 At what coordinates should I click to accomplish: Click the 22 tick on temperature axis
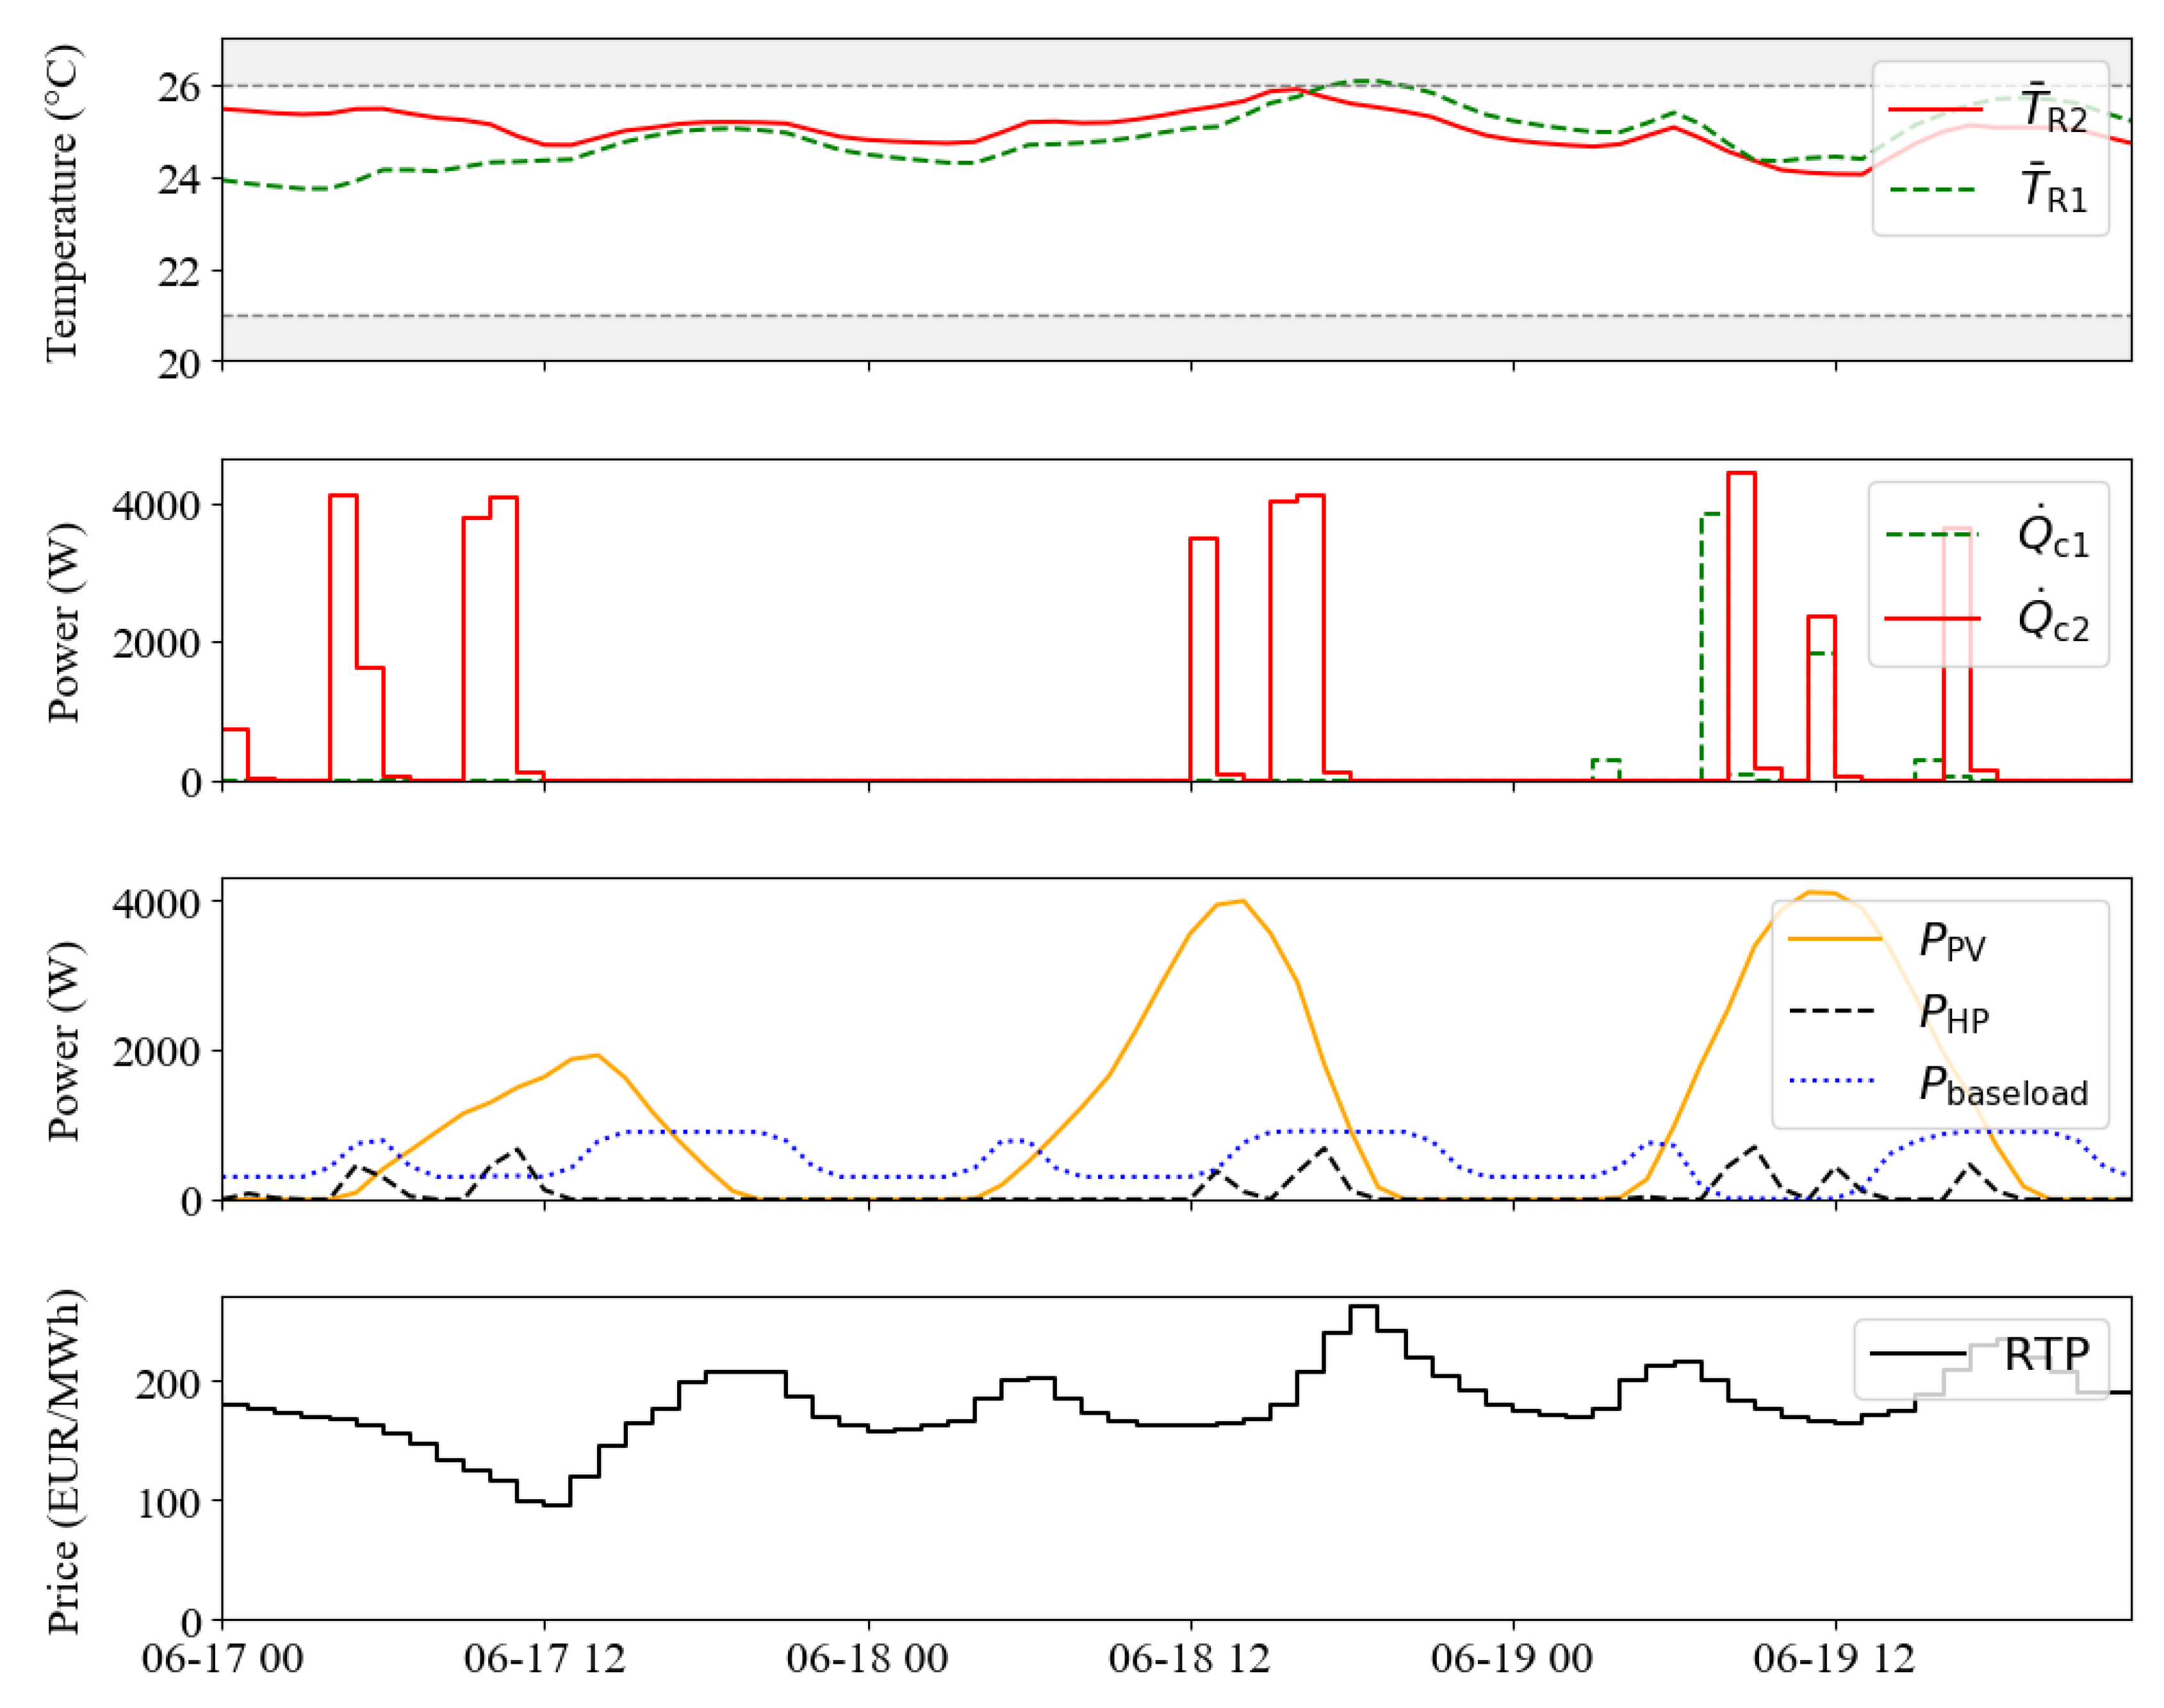(178, 272)
